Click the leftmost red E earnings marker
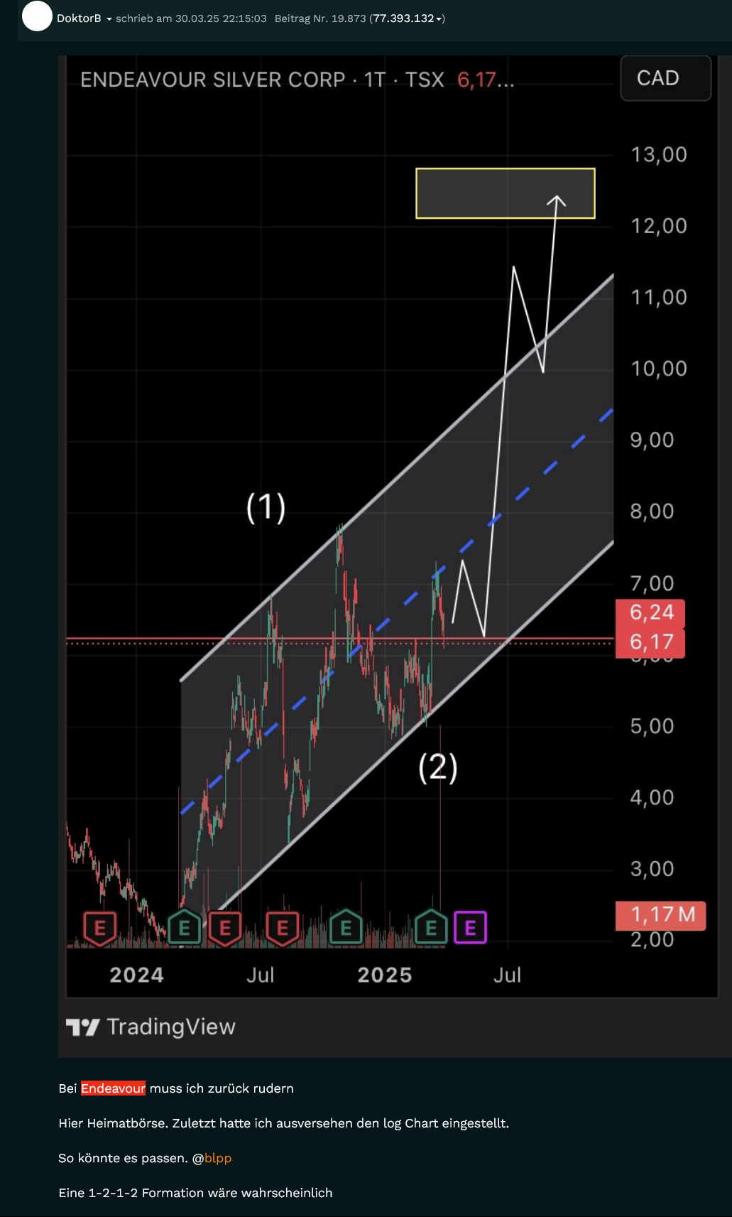The width and height of the screenshot is (732, 1217). click(99, 928)
